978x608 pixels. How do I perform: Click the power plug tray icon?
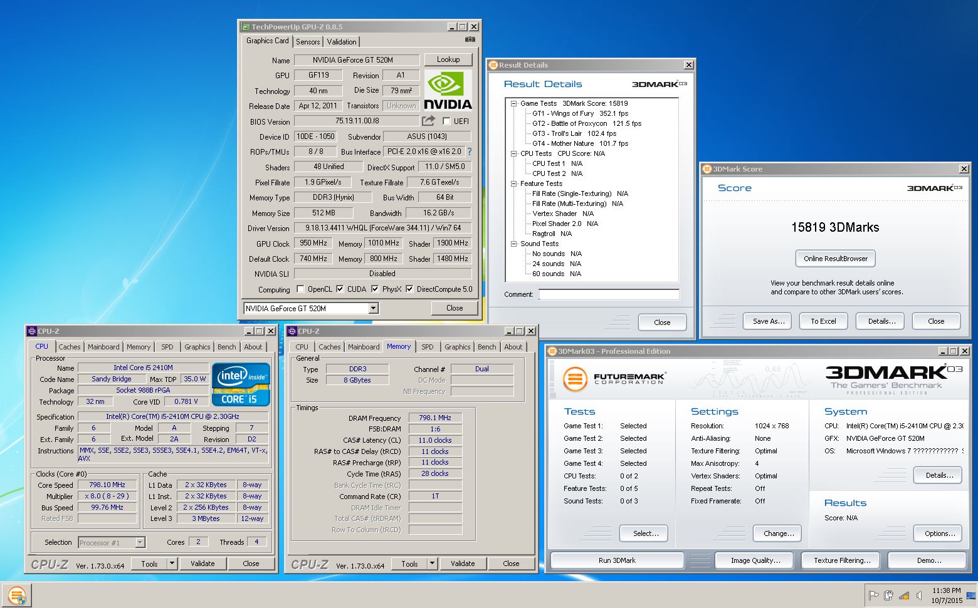(888, 595)
